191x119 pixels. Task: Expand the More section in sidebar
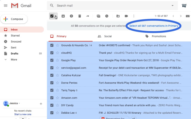click(14, 59)
